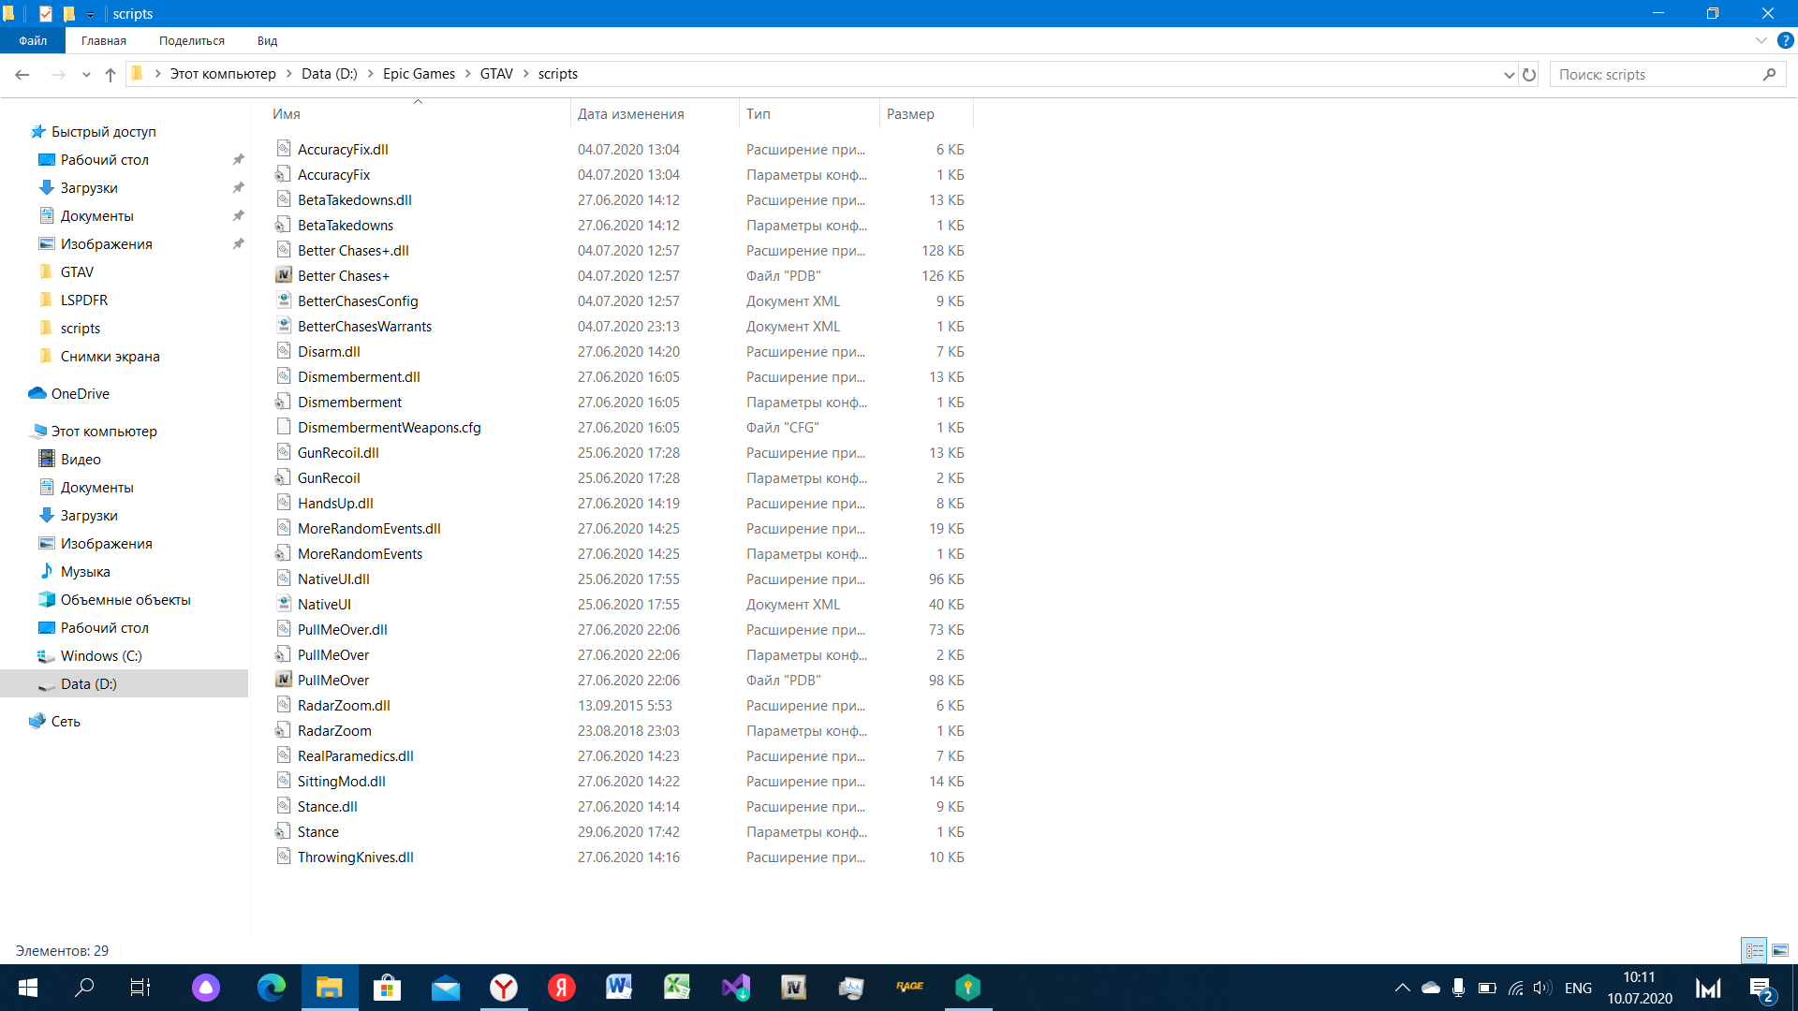Expand the ribbon with chevron
Viewport: 1798px width, 1011px height.
pyautogui.click(x=1761, y=40)
